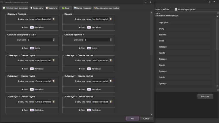Click the browse file icon for Прокси
Image resolution: width=219 pixels, height=123 pixels.
(111, 19)
